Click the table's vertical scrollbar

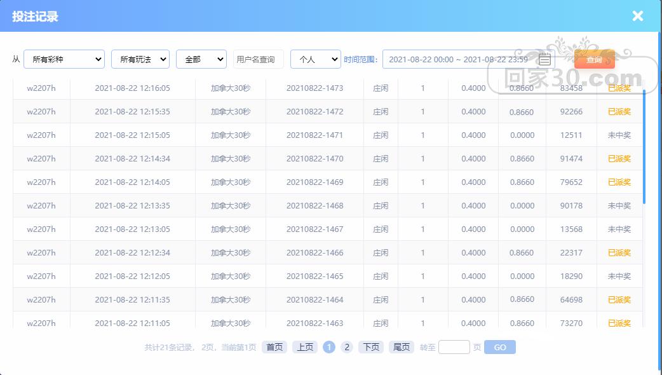coord(644,146)
